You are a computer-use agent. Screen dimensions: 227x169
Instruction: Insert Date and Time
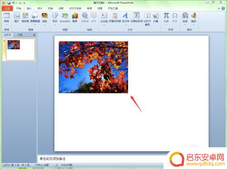pos(136,18)
